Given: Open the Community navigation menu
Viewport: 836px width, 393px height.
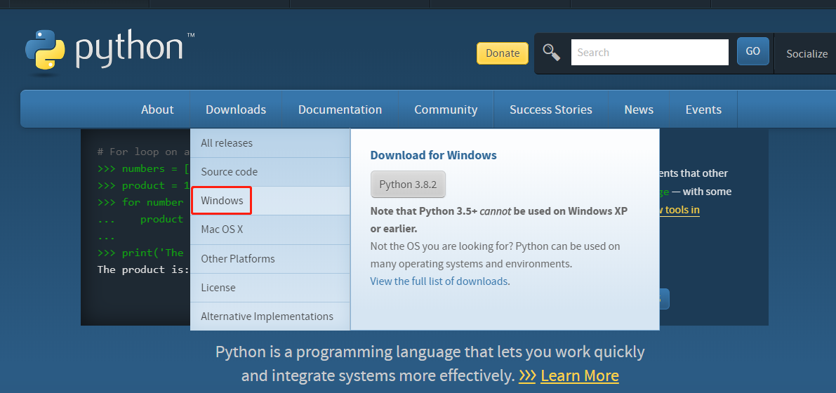Looking at the screenshot, I should (446, 109).
